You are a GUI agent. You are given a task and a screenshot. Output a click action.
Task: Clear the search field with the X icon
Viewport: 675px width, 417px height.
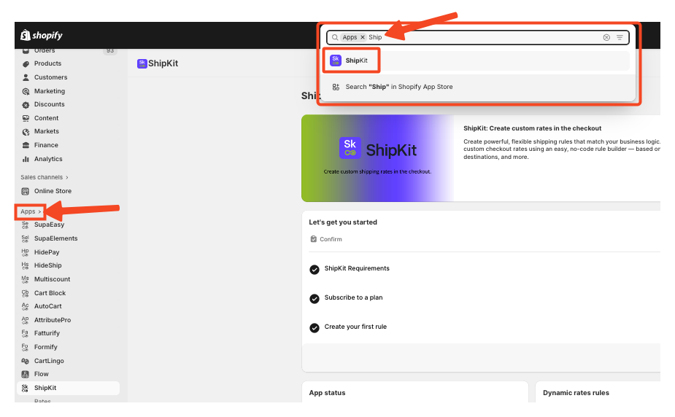pyautogui.click(x=606, y=37)
